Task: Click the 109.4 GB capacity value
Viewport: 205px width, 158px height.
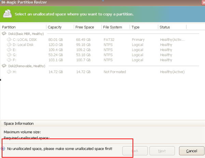Action: (56, 50)
